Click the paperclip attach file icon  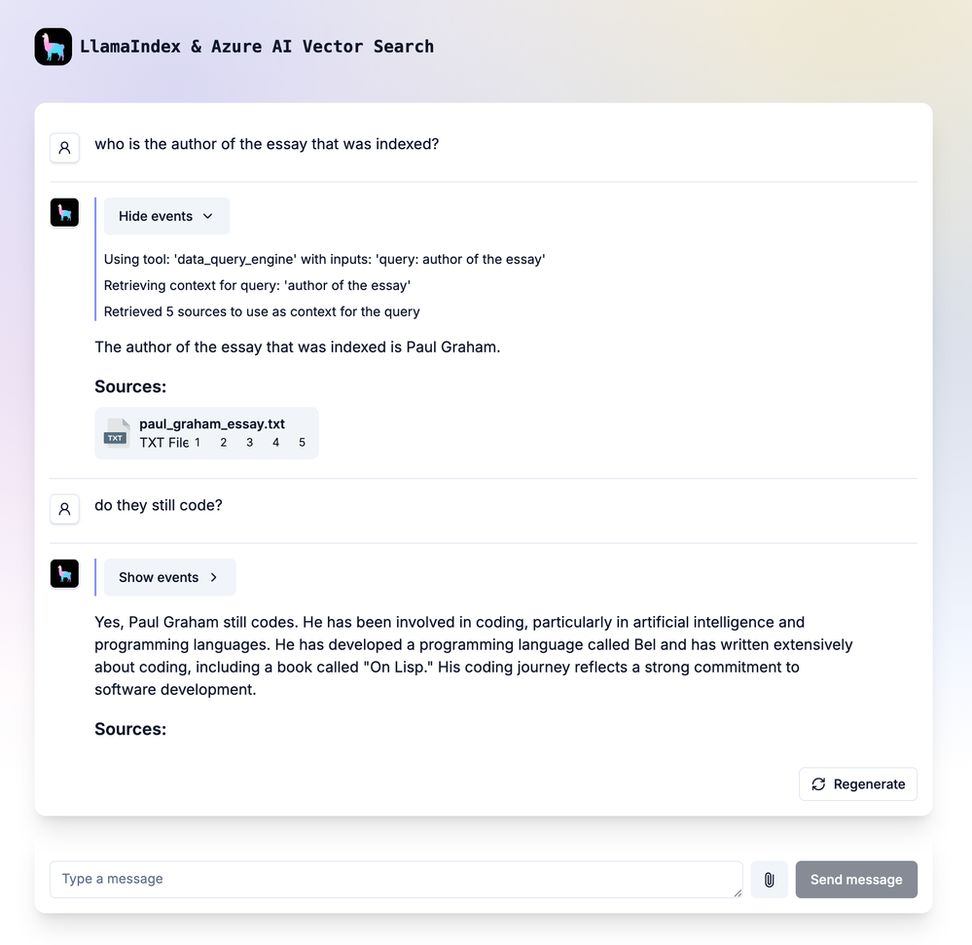coord(769,879)
